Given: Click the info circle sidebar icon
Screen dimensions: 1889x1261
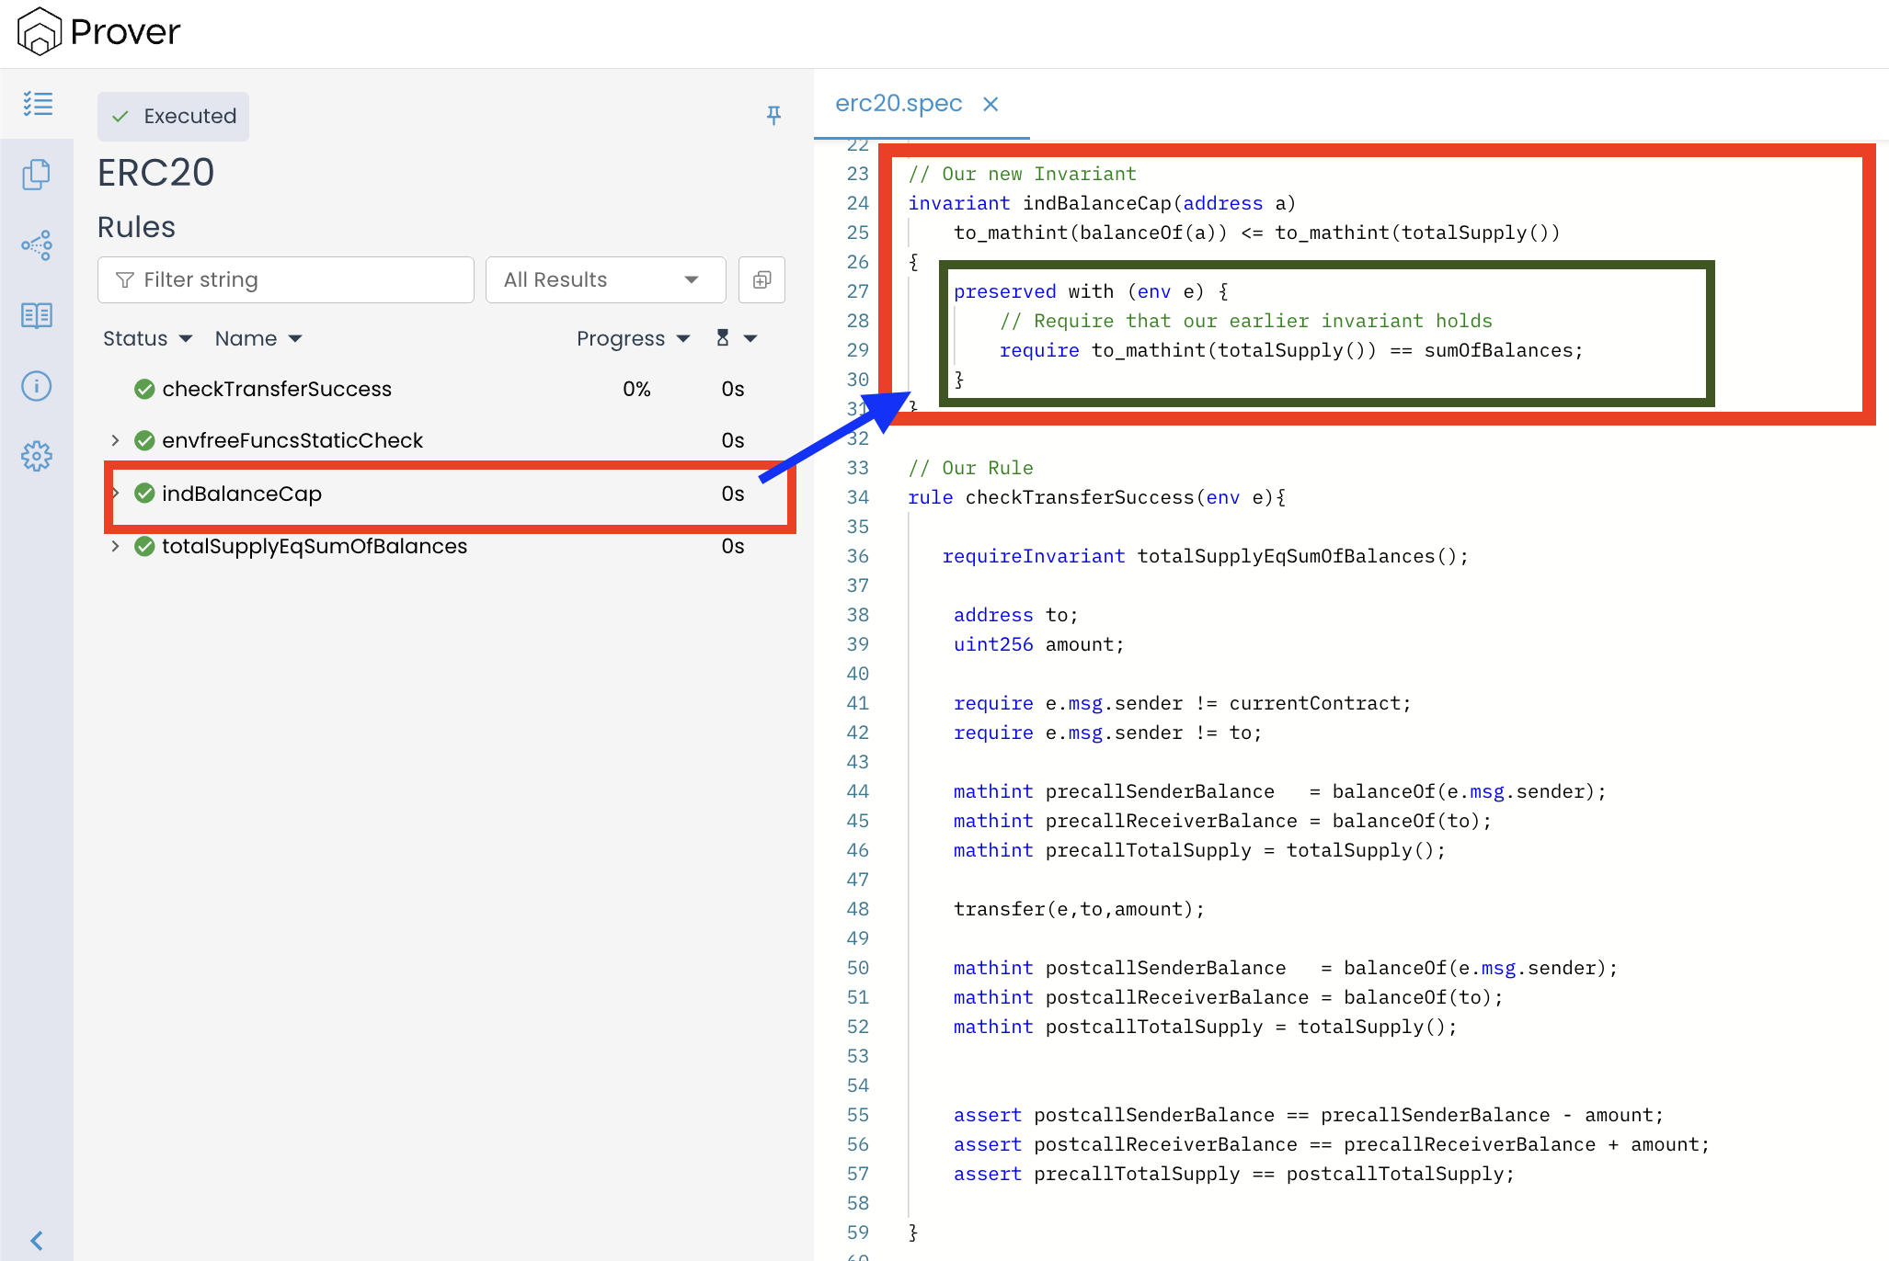Looking at the screenshot, I should point(37,386).
